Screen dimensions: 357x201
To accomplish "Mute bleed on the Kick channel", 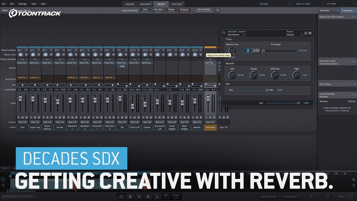I will point(26,55).
